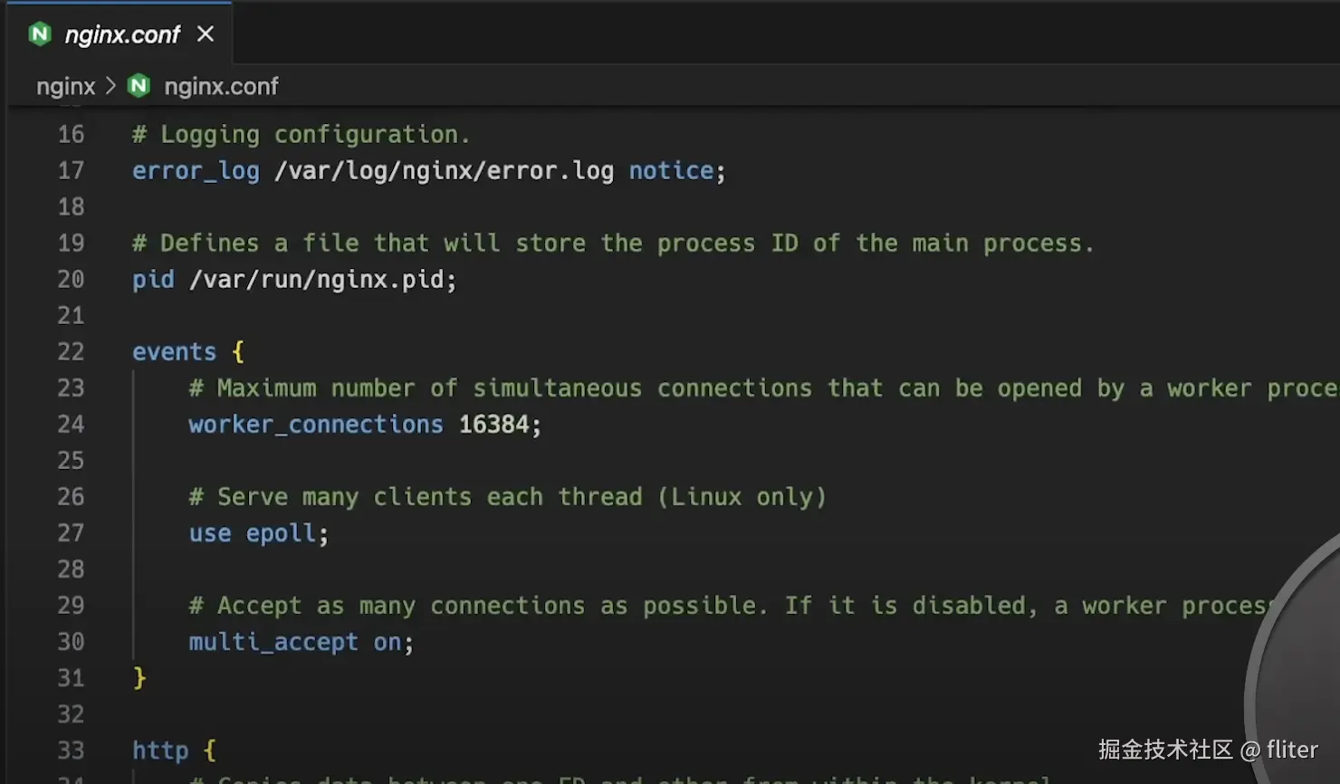Click the opening brace after http

210,751
